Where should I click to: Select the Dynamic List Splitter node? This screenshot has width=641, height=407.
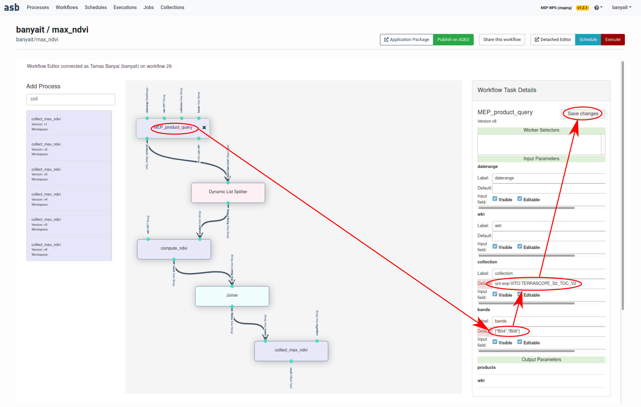pyautogui.click(x=228, y=193)
